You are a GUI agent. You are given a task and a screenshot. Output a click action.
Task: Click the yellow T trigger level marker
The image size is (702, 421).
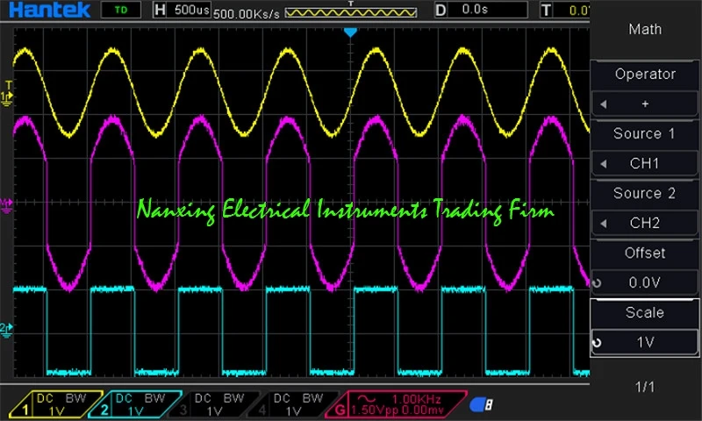point(9,85)
